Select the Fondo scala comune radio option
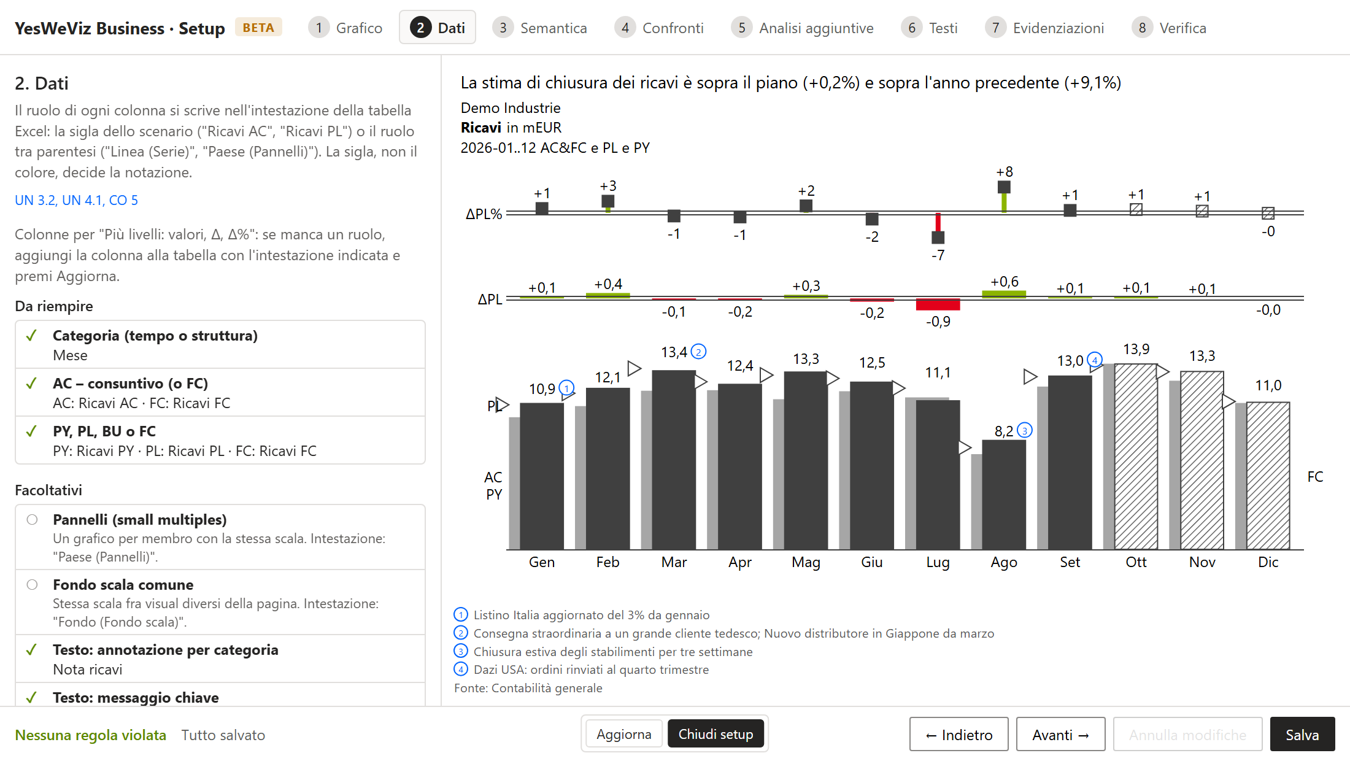Viewport: 1350px width, 761px height. pos(33,585)
